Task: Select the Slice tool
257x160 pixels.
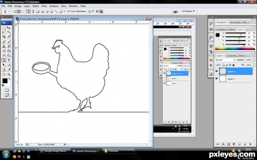Action: (9, 37)
